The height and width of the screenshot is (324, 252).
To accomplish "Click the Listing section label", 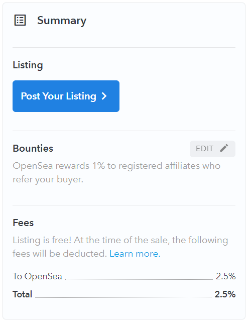I will [28, 65].
